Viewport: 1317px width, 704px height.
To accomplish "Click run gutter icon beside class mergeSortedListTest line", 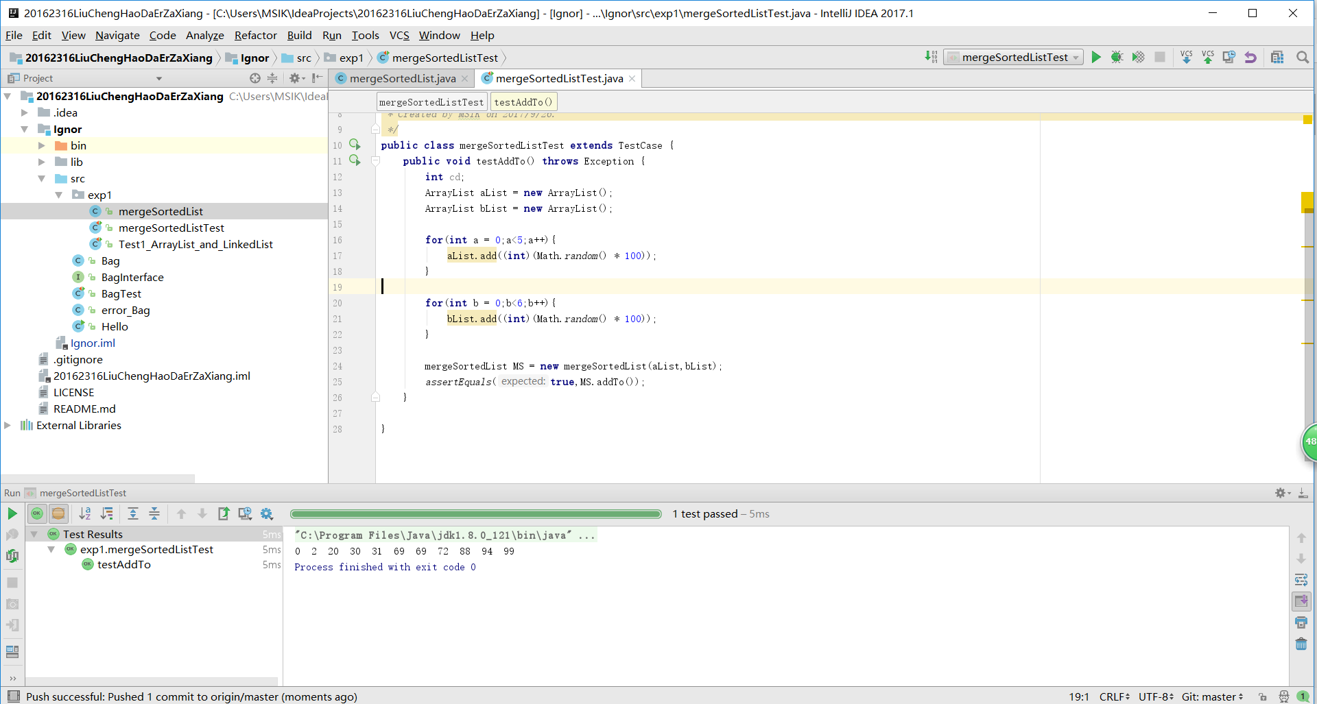I will 355,145.
